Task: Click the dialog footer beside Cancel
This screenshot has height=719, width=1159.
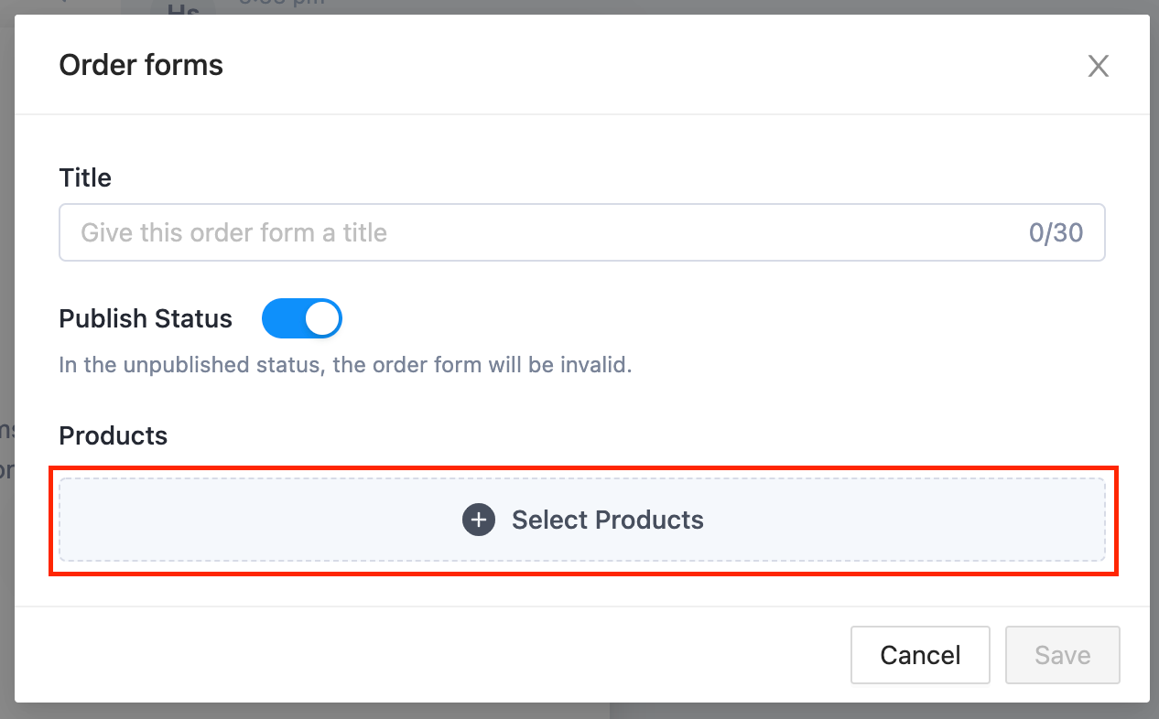Action: [430, 655]
